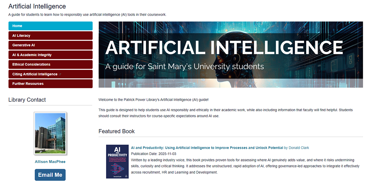Click the Welcome to the Patrick Power Library sentence
Screen dimensions: 372x186
[154, 100]
